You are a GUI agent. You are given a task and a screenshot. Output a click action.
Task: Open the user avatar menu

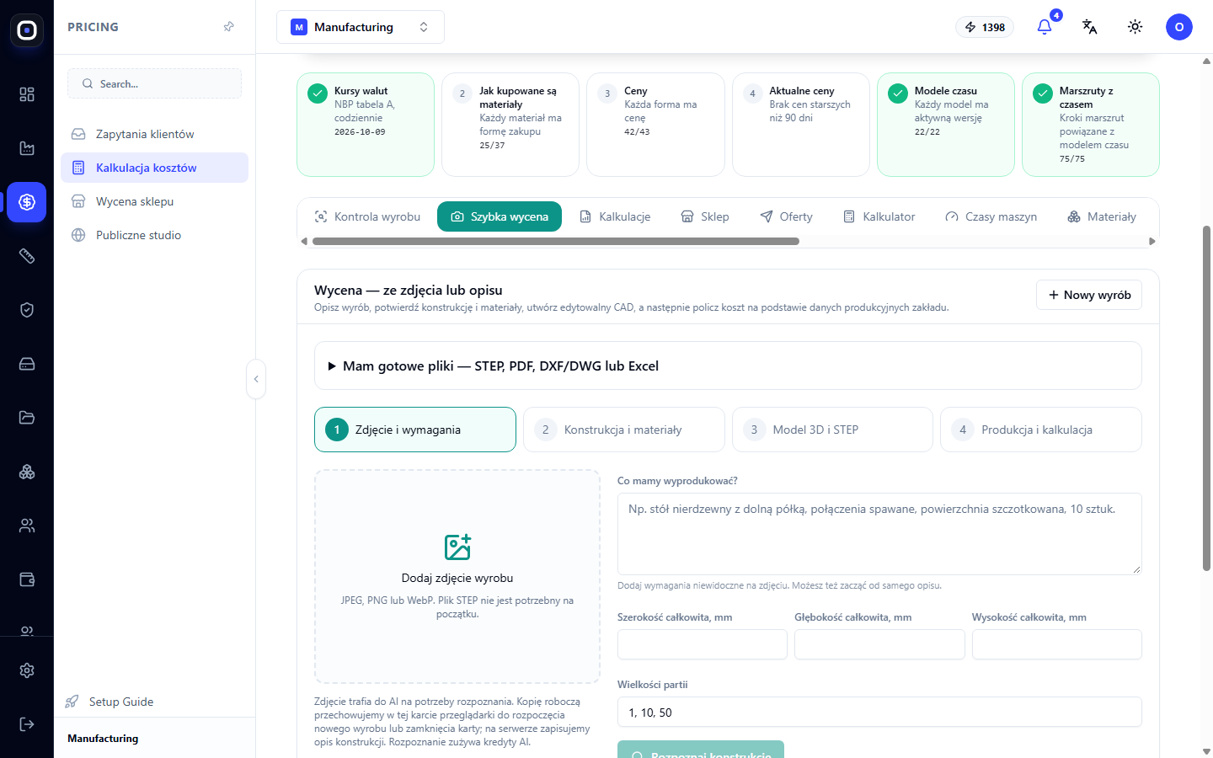click(x=1179, y=27)
